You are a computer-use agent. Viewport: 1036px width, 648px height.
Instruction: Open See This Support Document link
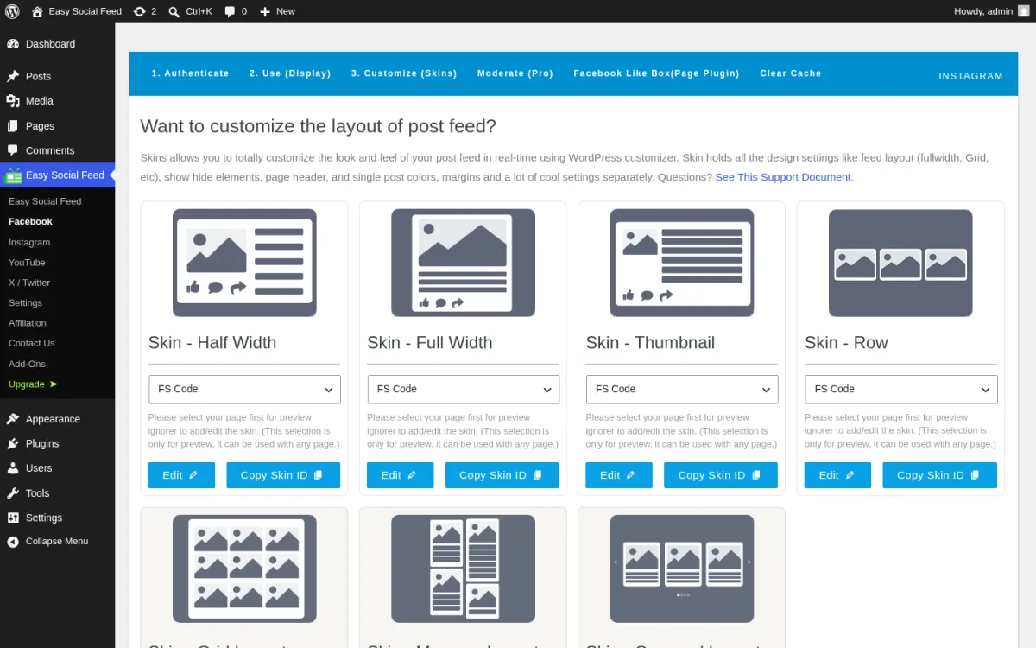point(783,177)
